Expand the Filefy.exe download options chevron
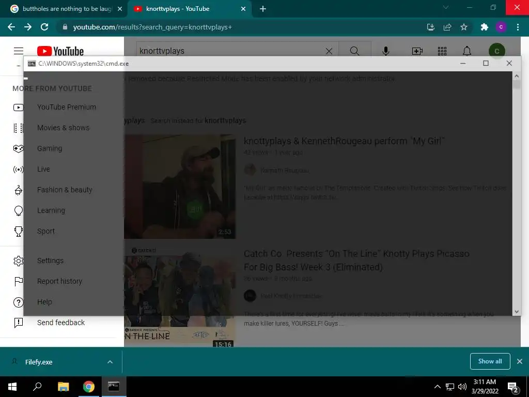 110,362
